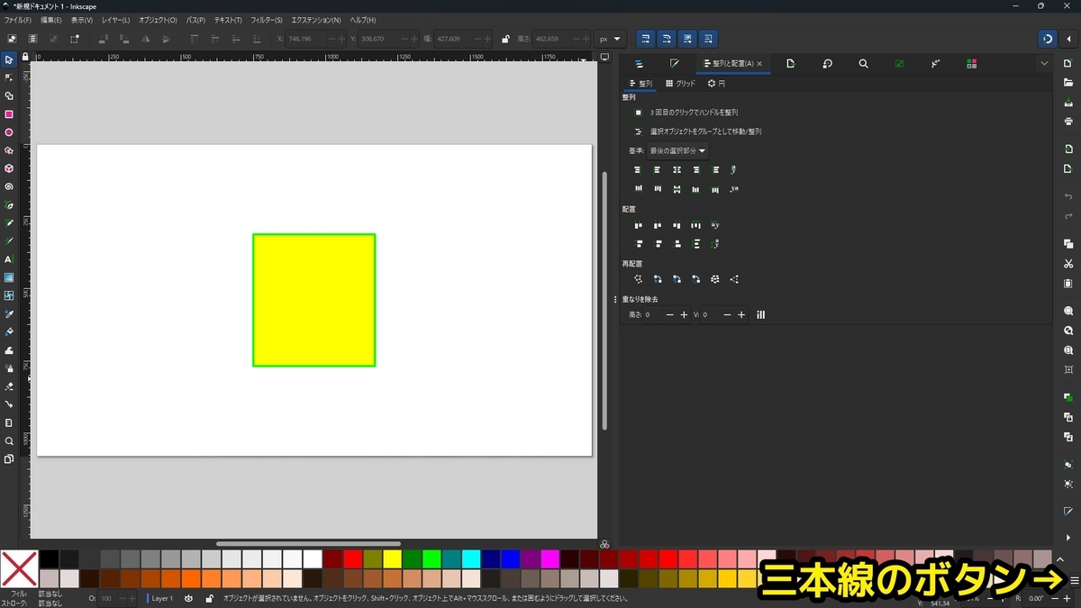Click Flip horizontal icon in top toolbar
The width and height of the screenshot is (1081, 608).
point(146,39)
